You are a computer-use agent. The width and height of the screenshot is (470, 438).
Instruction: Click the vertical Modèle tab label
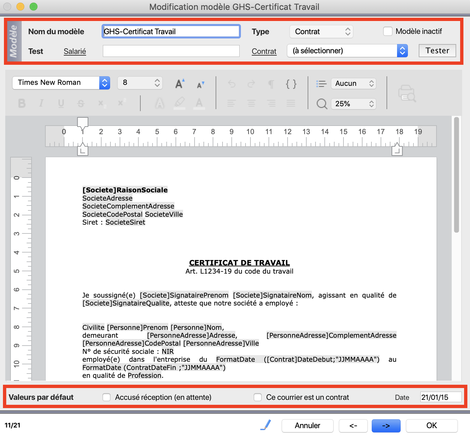pos(13,41)
